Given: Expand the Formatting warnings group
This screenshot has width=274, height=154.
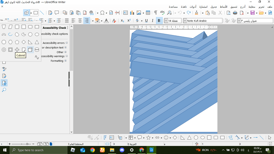Looking at the screenshot, I should (66, 60).
